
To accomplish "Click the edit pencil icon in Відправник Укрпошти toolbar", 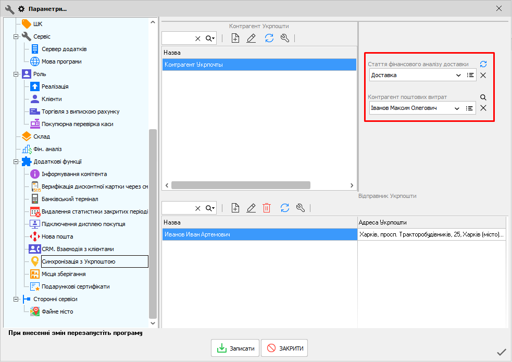I will (x=251, y=208).
